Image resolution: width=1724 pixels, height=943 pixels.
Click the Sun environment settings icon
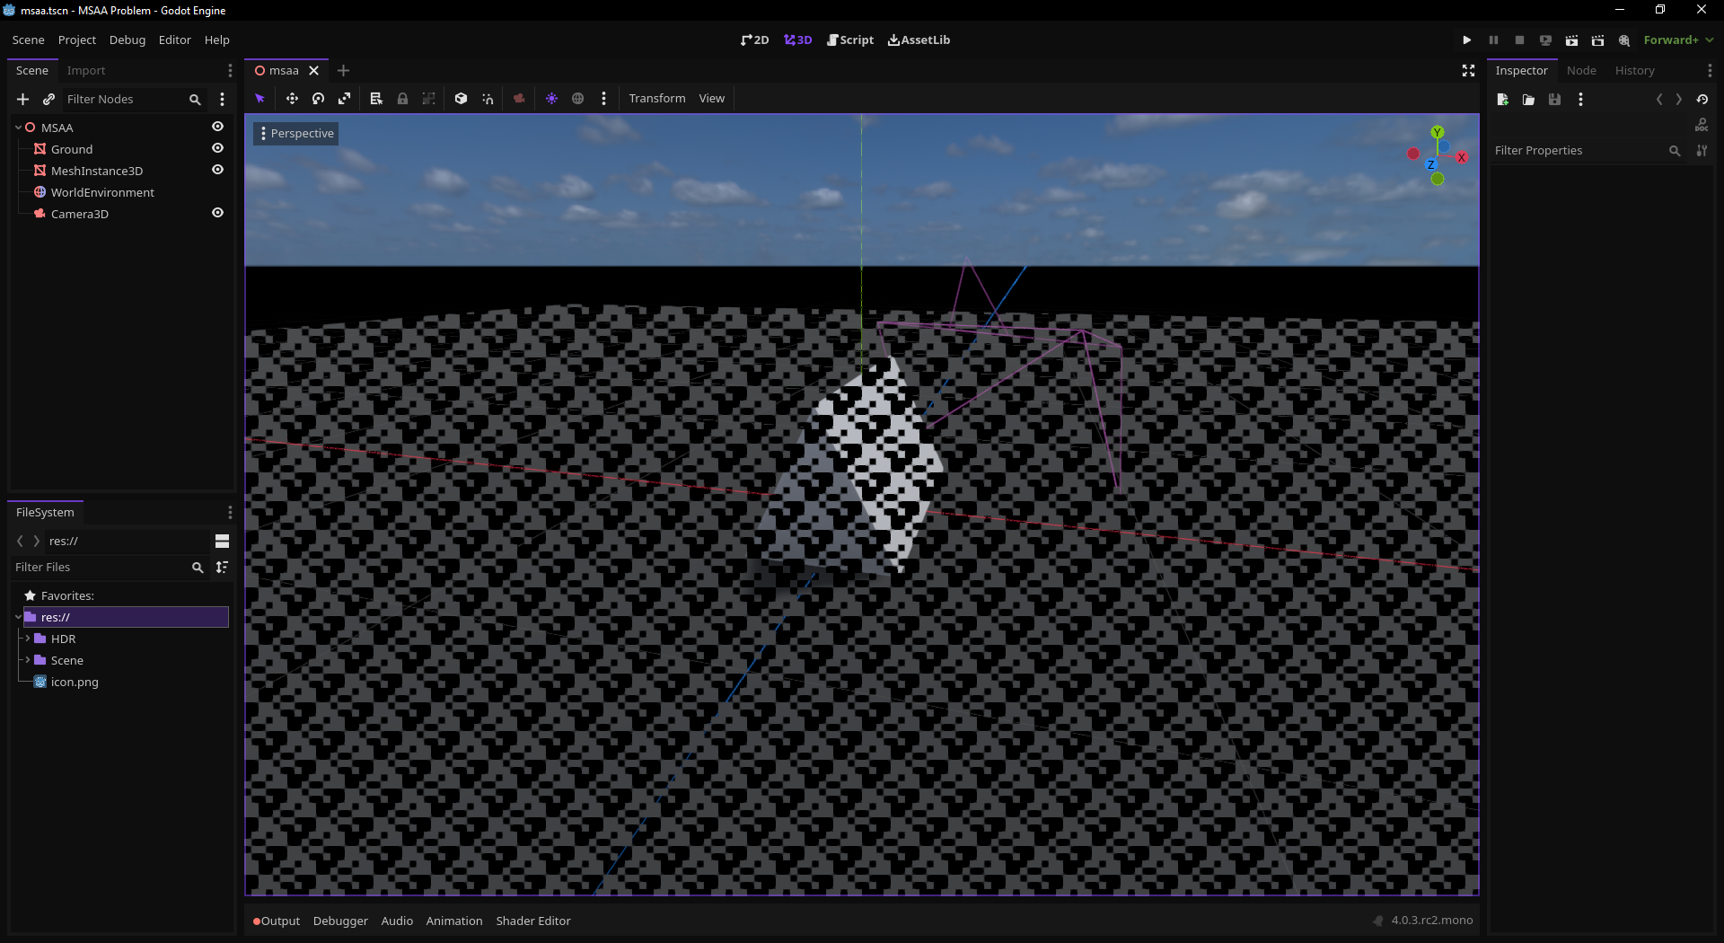(x=550, y=99)
